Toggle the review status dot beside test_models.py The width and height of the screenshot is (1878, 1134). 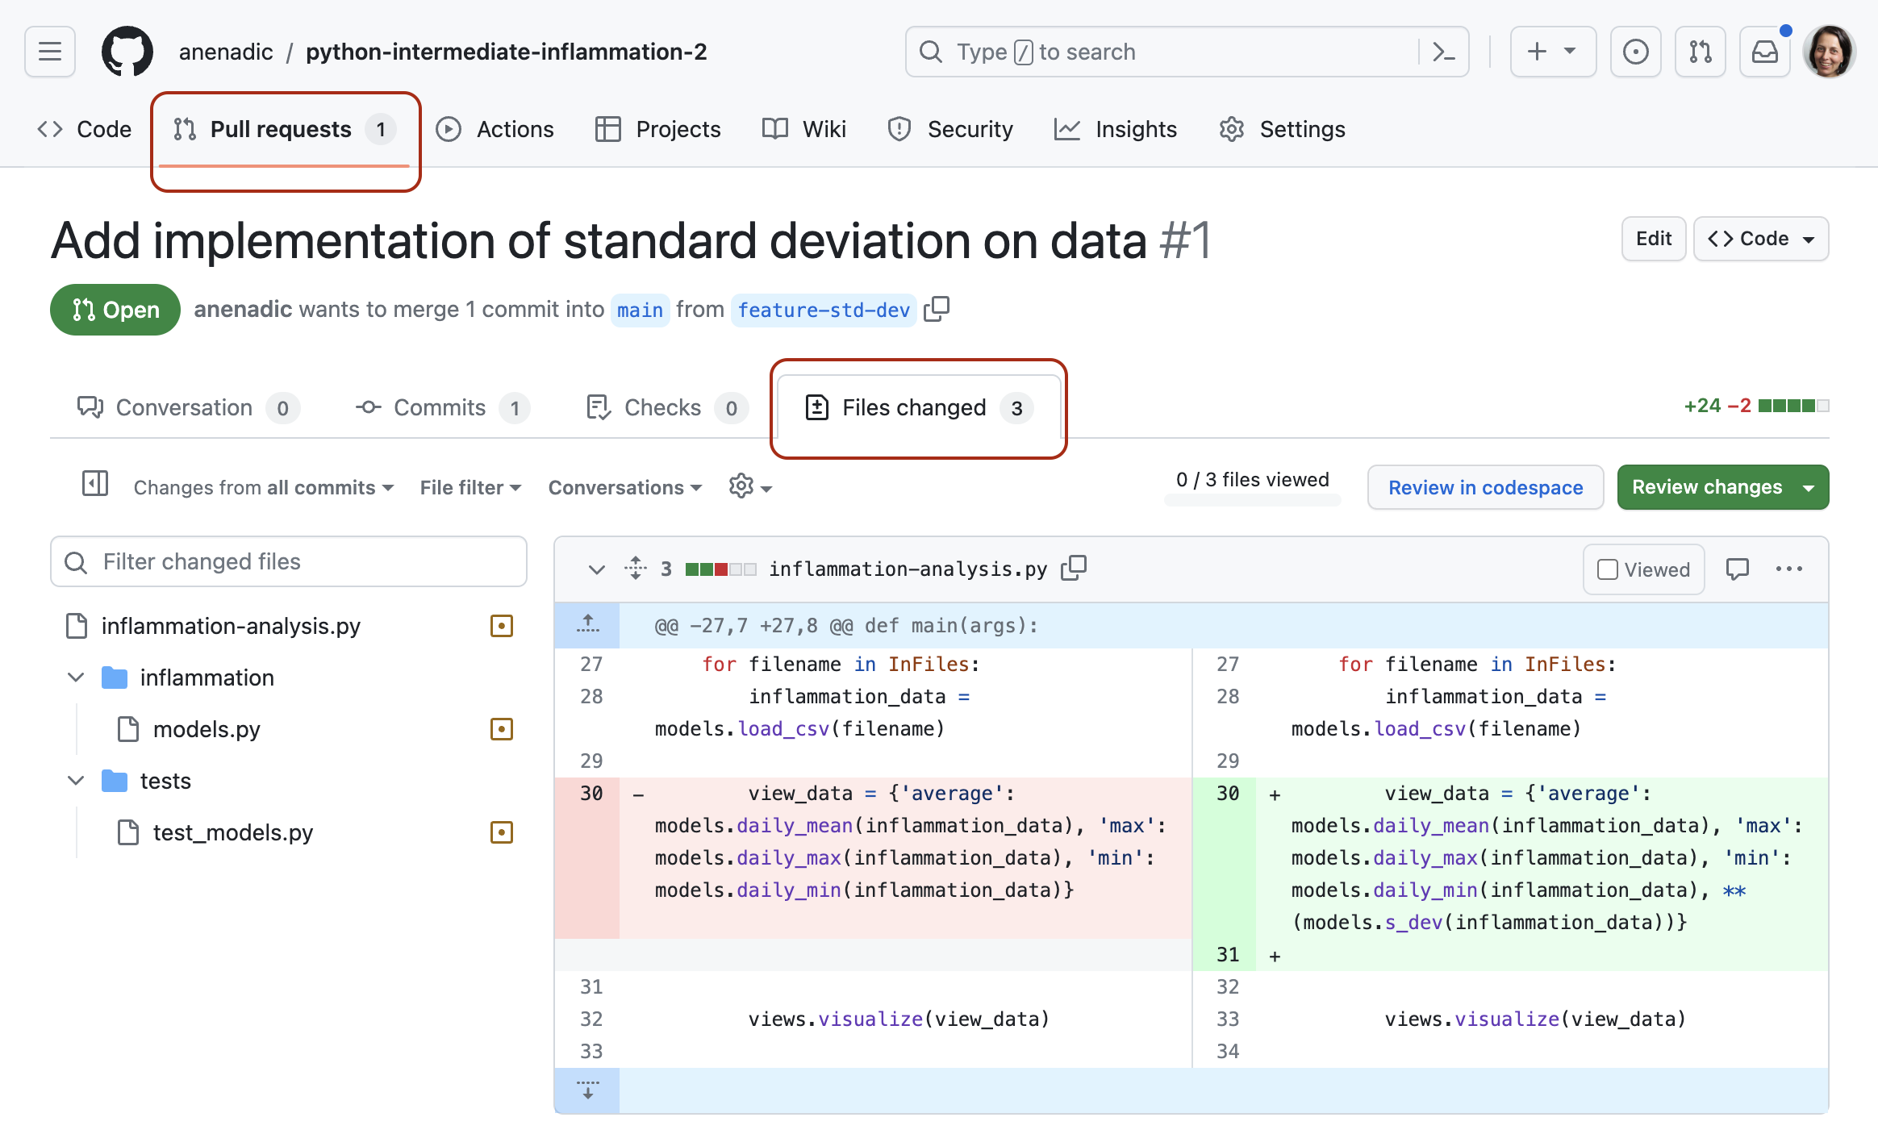click(x=502, y=832)
